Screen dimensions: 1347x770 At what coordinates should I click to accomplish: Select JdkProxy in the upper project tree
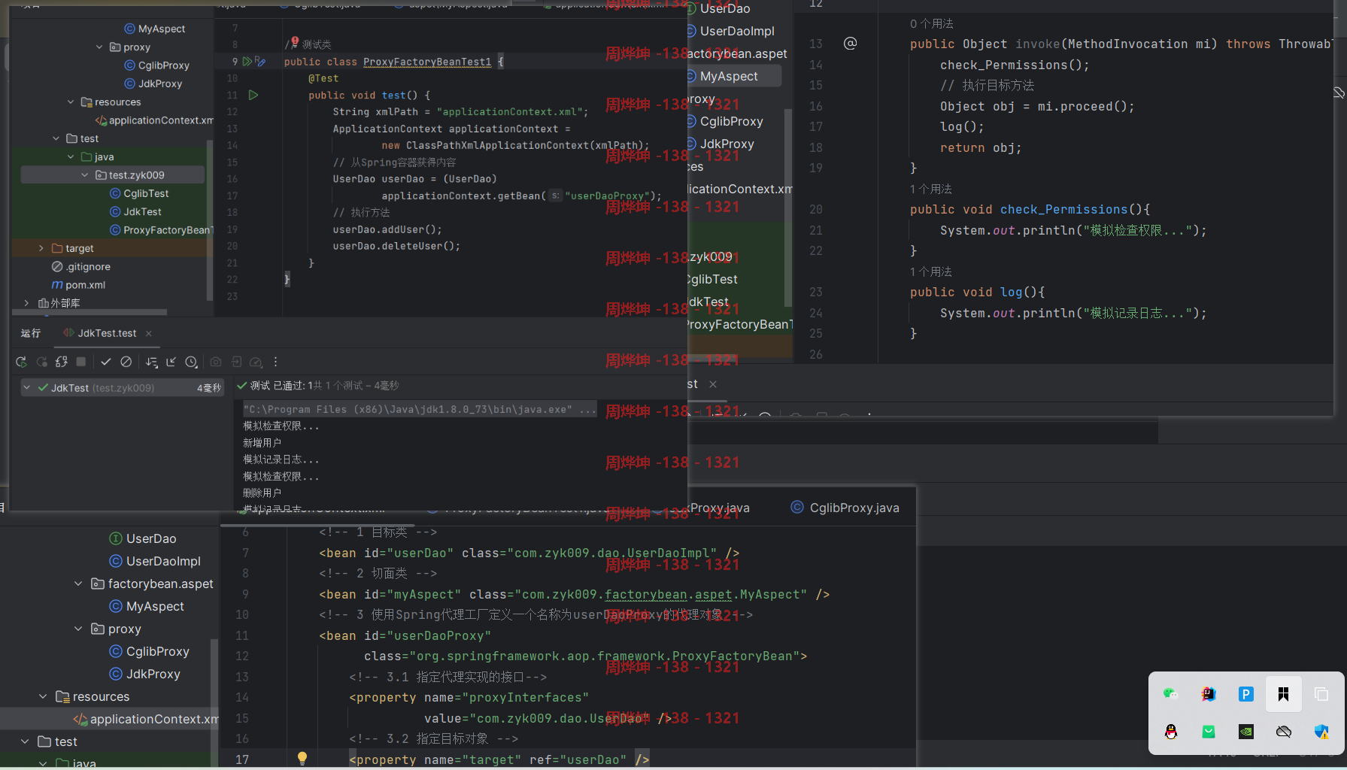point(153,83)
